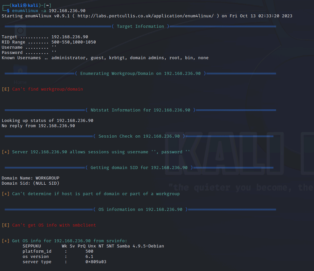Click the 'Target ........... 192.168.236.90' line
The width and height of the screenshot is (314, 271).
45,37
